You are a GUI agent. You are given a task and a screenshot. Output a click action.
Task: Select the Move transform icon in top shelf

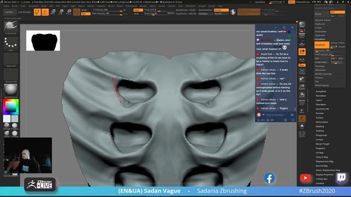coord(53,12)
